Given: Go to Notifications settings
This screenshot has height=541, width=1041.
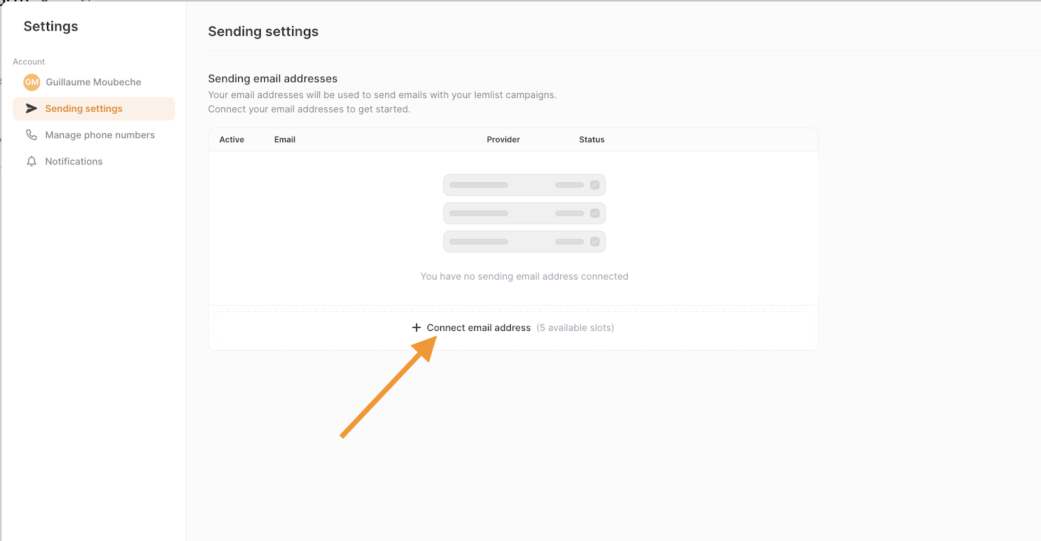Looking at the screenshot, I should (x=74, y=161).
